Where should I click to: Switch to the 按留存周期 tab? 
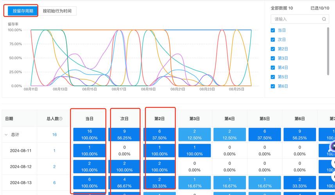[23, 11]
